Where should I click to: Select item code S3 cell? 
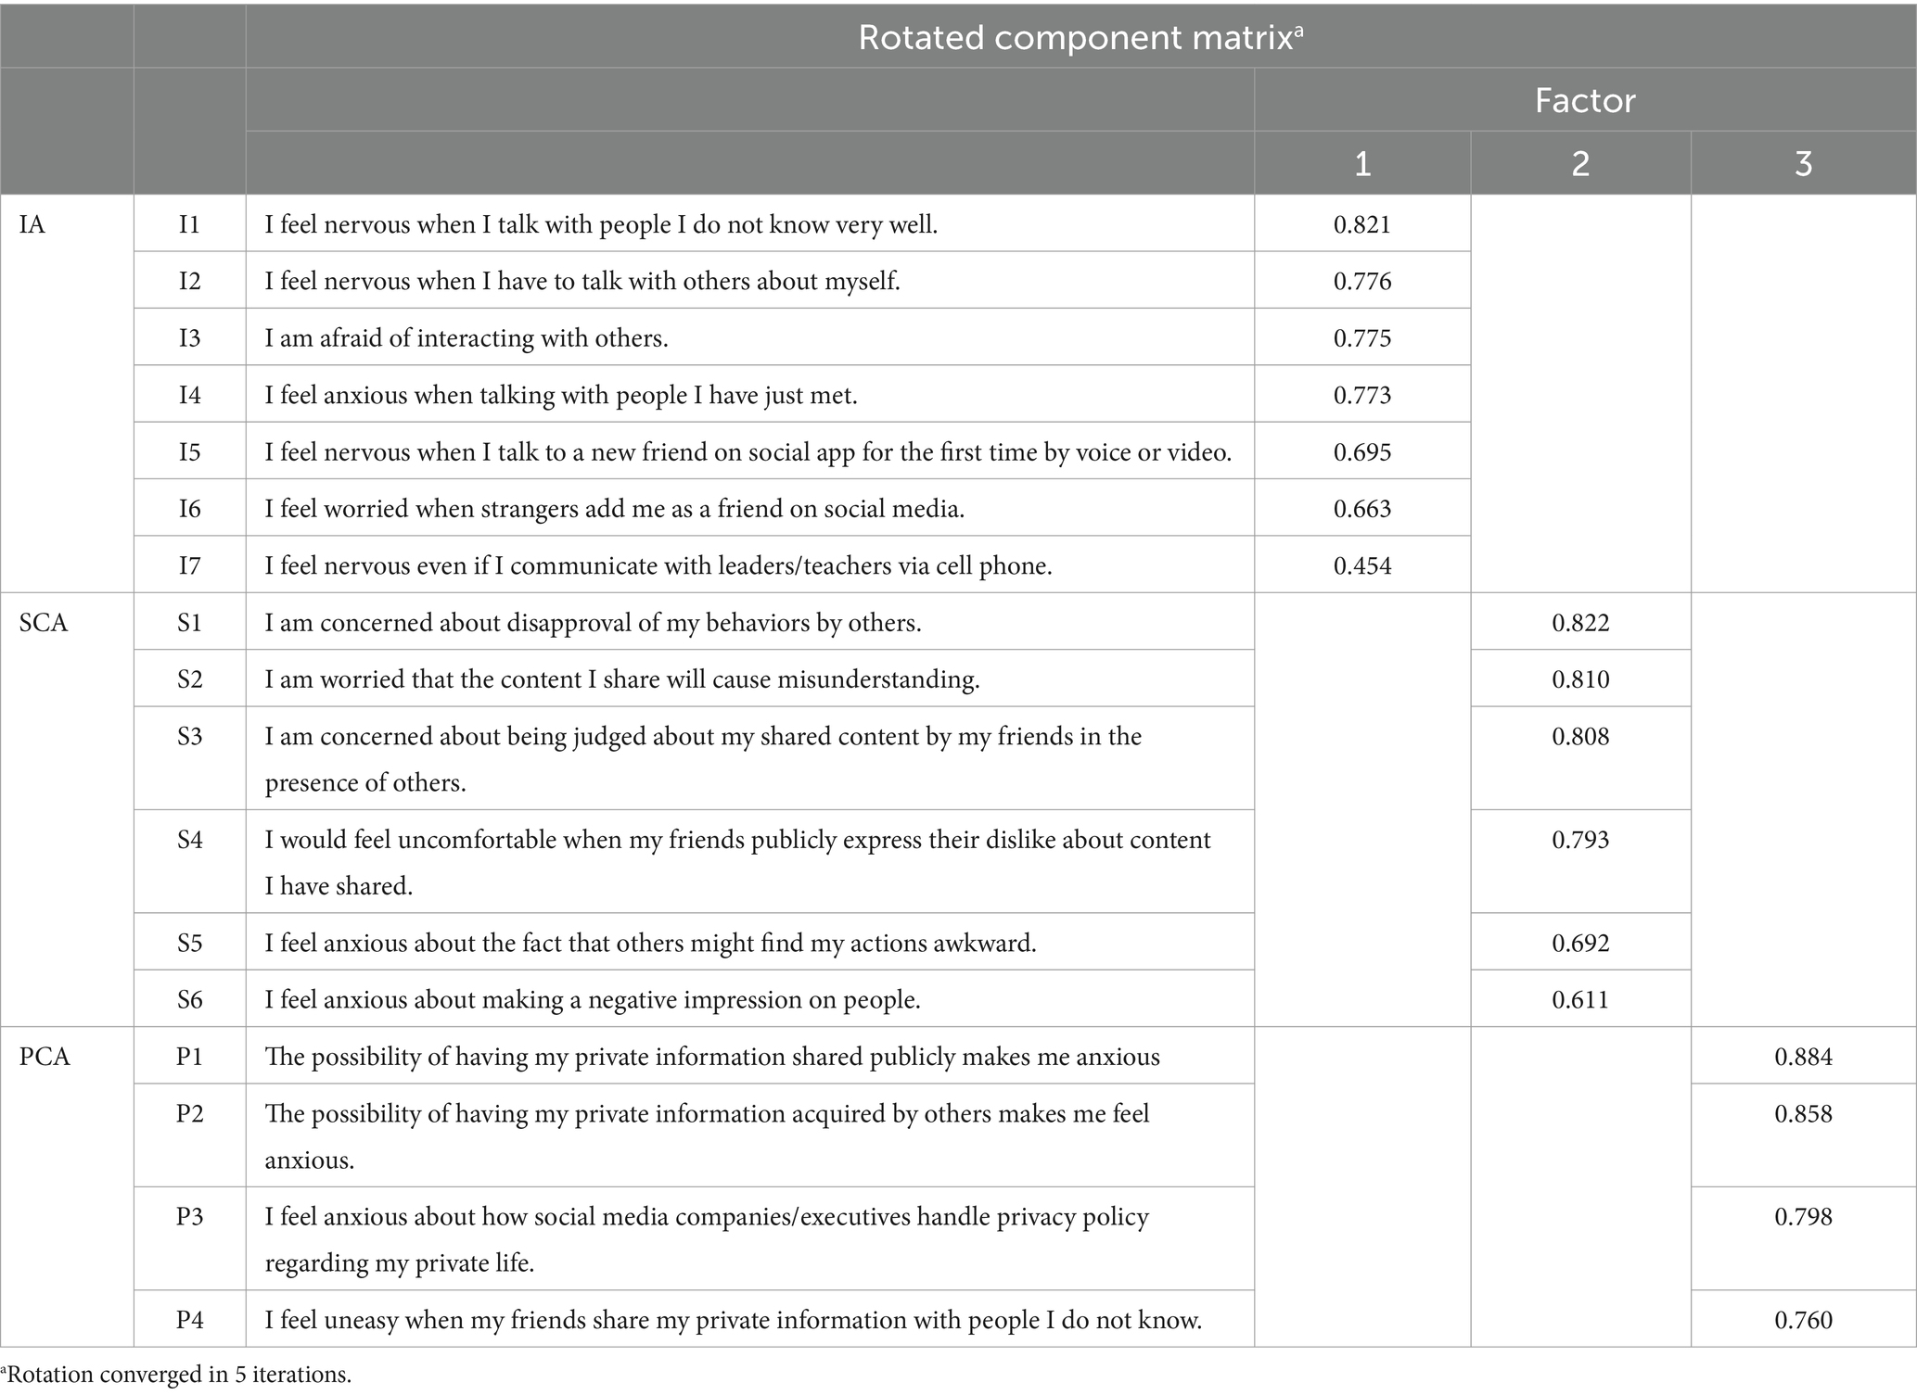(x=189, y=758)
